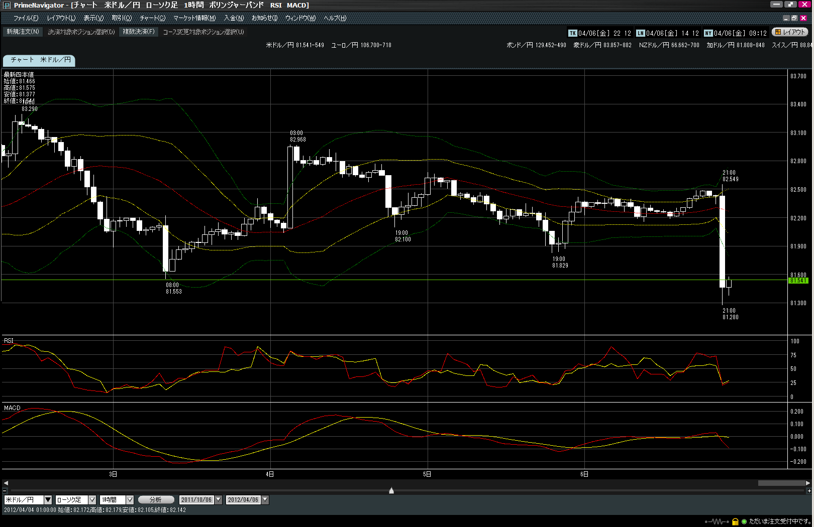814x527 pixels.
Task: Click the connection waveform status icon
Action: [x=717, y=521]
